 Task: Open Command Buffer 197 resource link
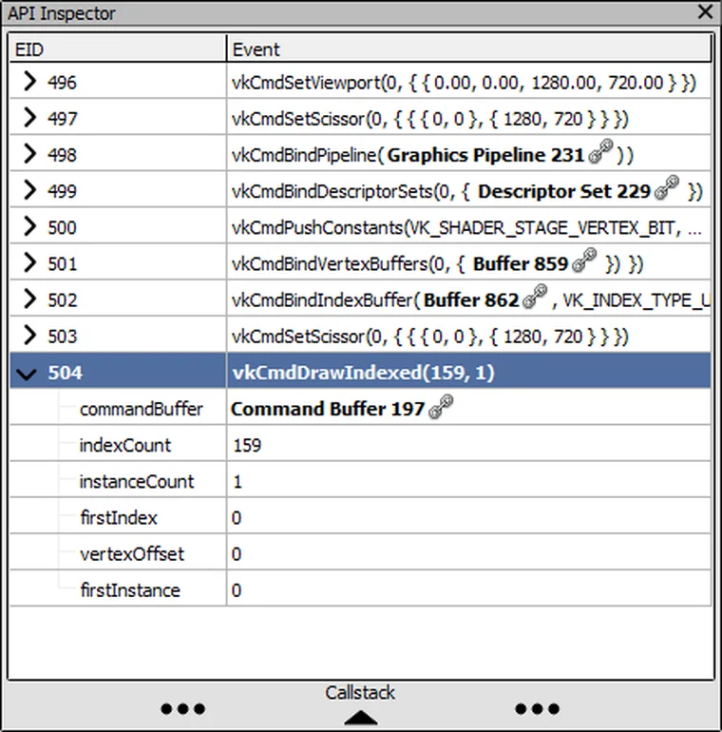click(328, 409)
